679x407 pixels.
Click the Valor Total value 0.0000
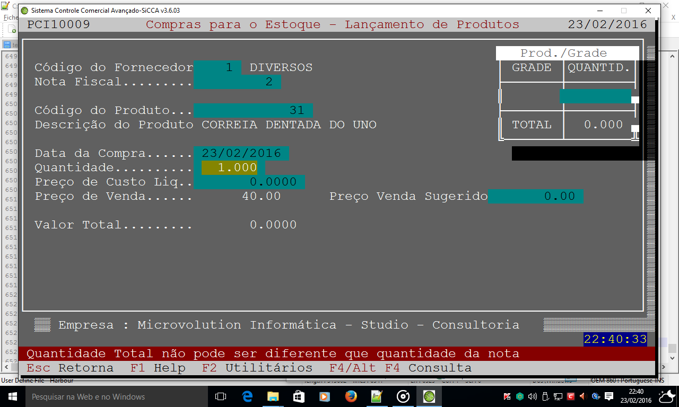(x=273, y=225)
